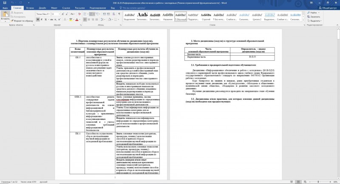Screen dimensions: 340x184
Task: Open the Paragraph dialog launcher (Абзац)
Action: 121,25
